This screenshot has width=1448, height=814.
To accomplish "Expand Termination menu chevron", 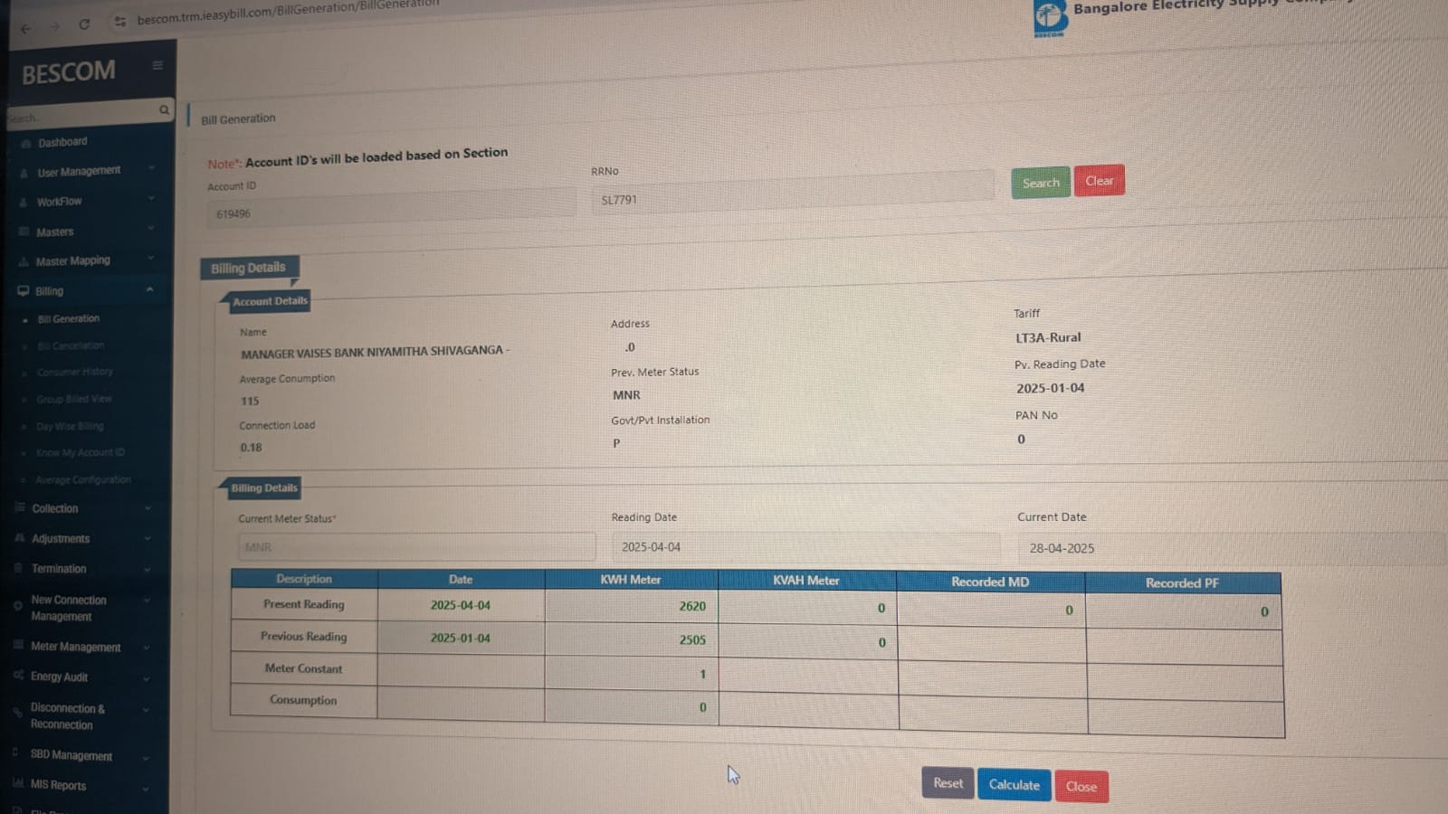I will [x=147, y=570].
